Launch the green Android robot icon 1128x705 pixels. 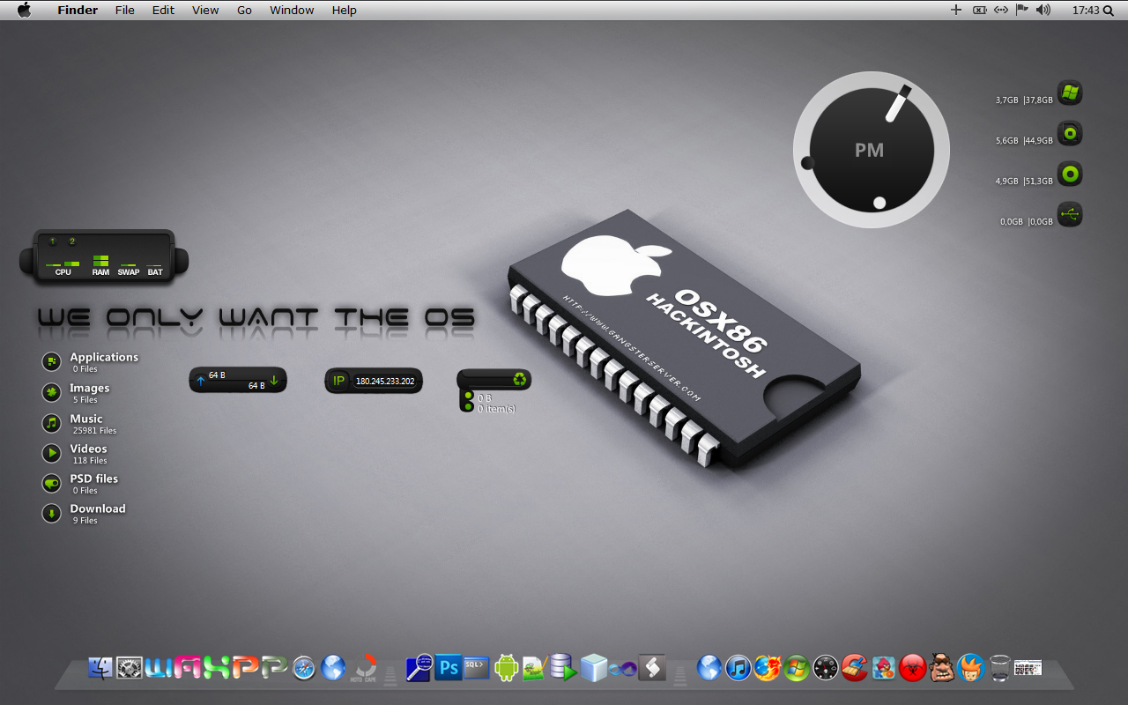(x=506, y=667)
